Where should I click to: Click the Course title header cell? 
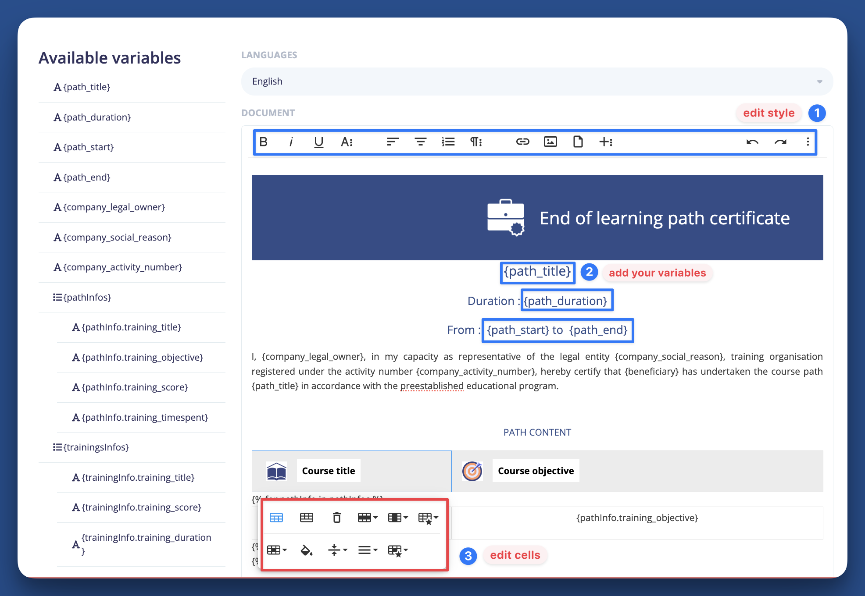(329, 471)
